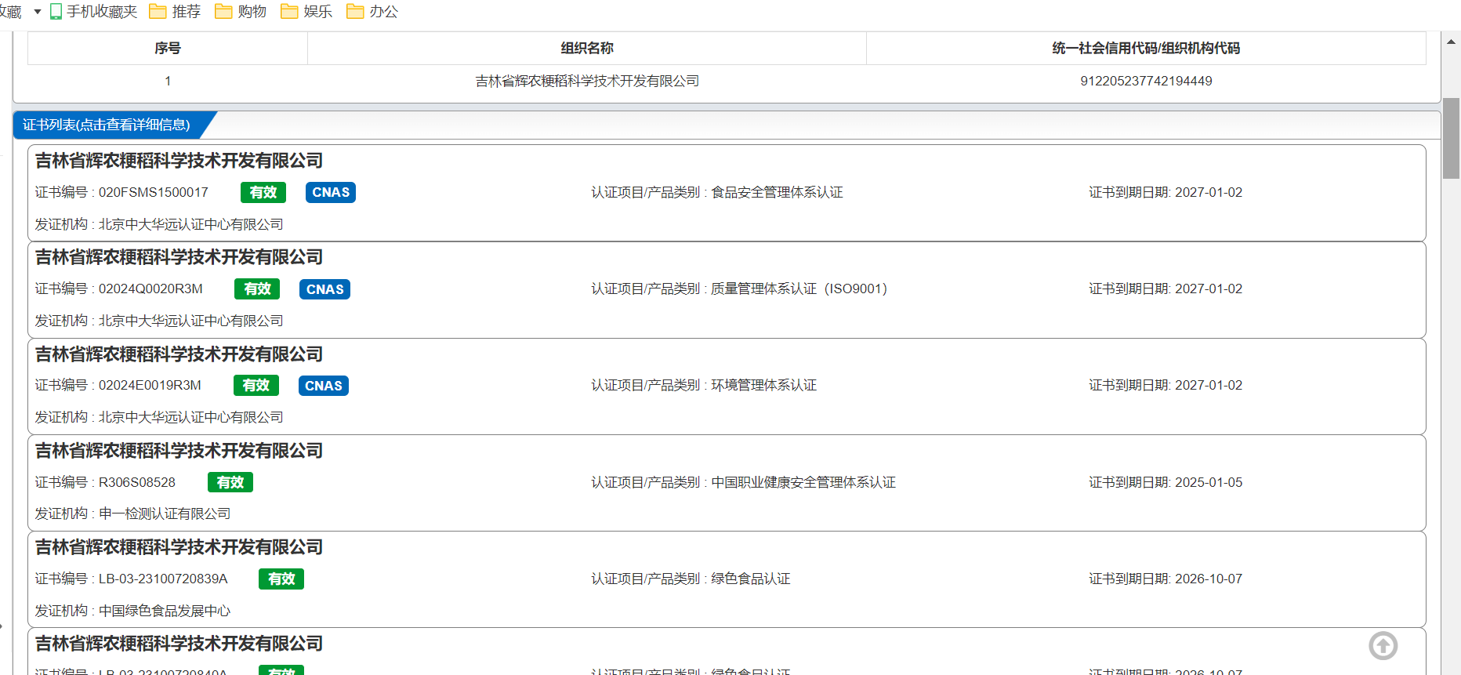Image resolution: width=1461 pixels, height=675 pixels.
Task: Click organization name in table row 1
Action: [x=587, y=81]
